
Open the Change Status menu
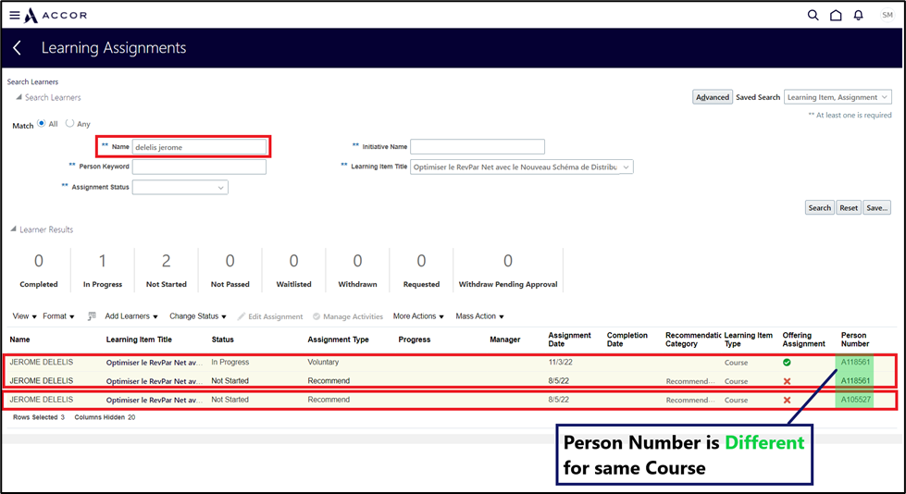click(x=198, y=316)
